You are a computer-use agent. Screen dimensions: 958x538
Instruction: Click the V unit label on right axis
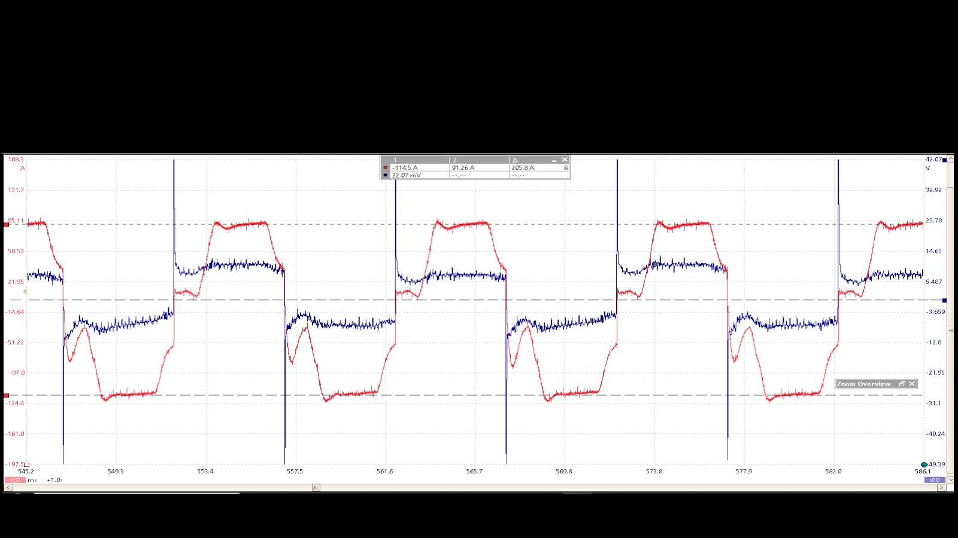point(928,168)
